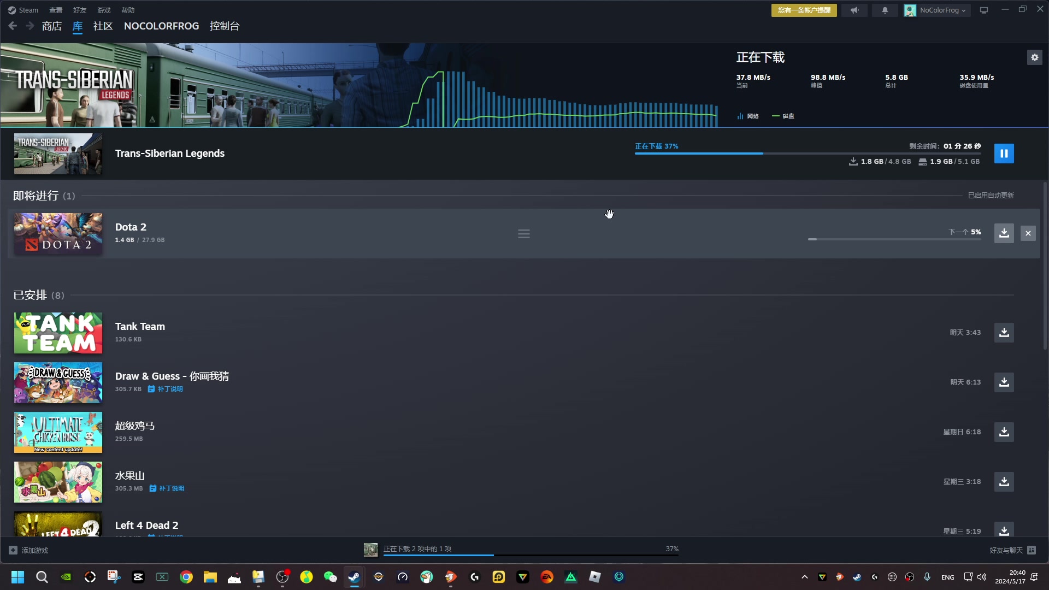Image resolution: width=1049 pixels, height=590 pixels.
Task: Click the download icon for 超级鸡马
Action: point(1004,432)
